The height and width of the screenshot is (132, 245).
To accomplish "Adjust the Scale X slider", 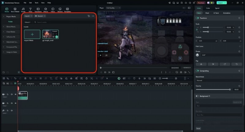I will click(x=213, y=27).
